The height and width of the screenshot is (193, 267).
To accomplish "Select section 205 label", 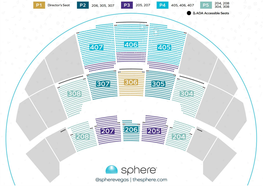I will pos(154,131).
